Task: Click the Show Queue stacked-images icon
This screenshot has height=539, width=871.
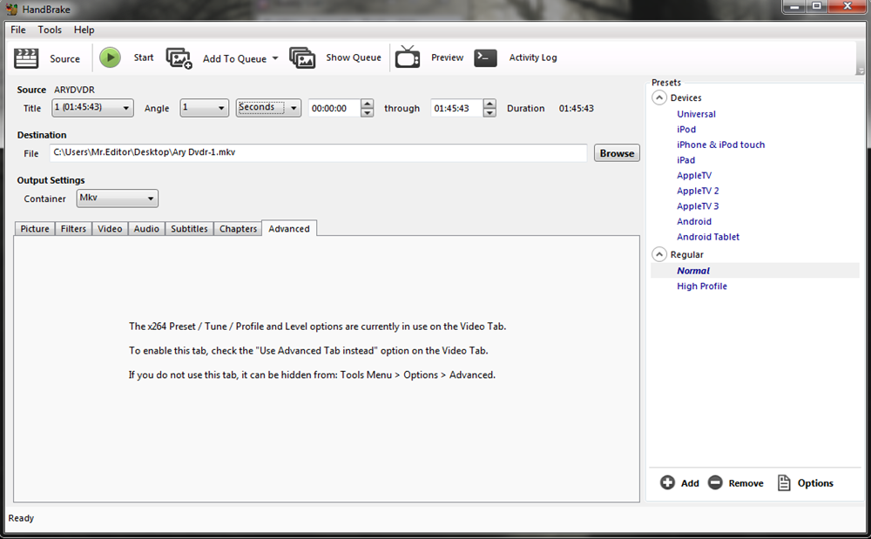Action: (302, 57)
